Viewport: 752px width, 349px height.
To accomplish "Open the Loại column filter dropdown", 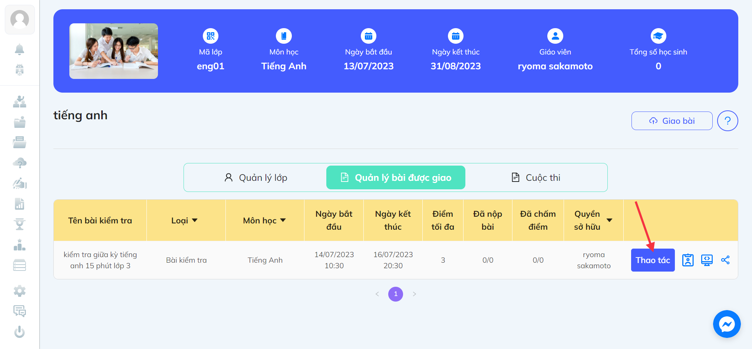I will point(195,220).
